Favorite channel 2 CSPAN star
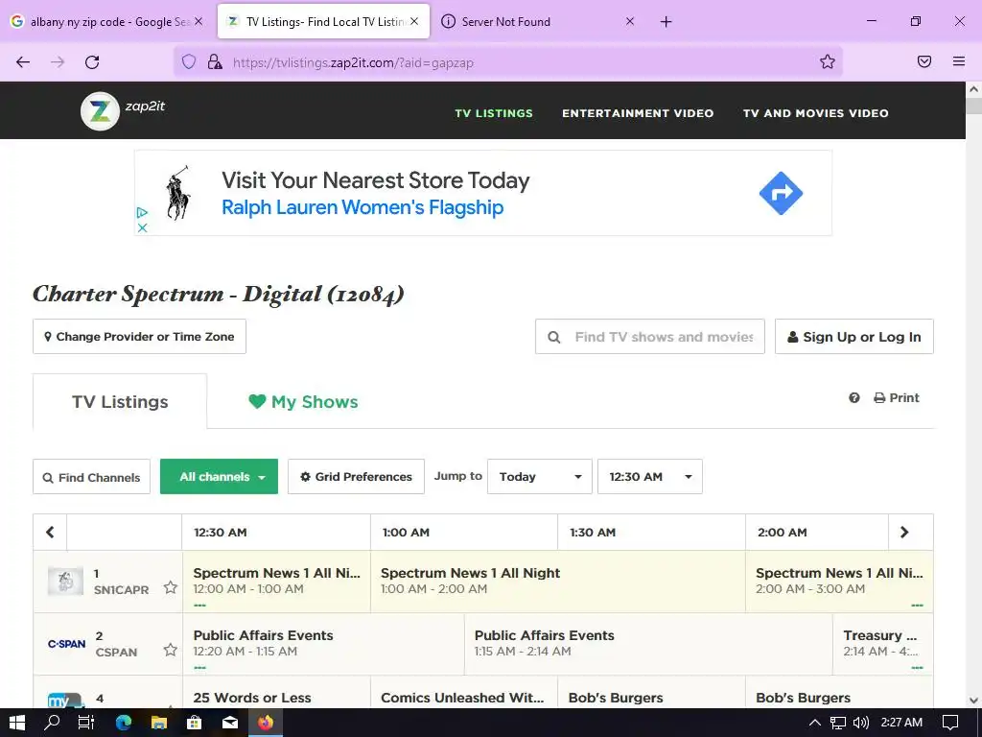 pyautogui.click(x=171, y=650)
